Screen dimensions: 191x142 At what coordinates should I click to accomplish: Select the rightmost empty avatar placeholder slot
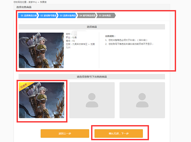[x=142, y=100]
